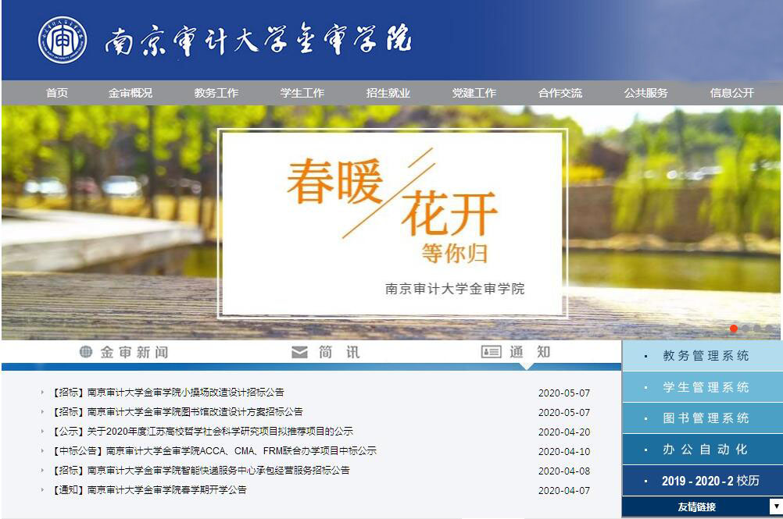Select the second carousel dot

(x=745, y=328)
